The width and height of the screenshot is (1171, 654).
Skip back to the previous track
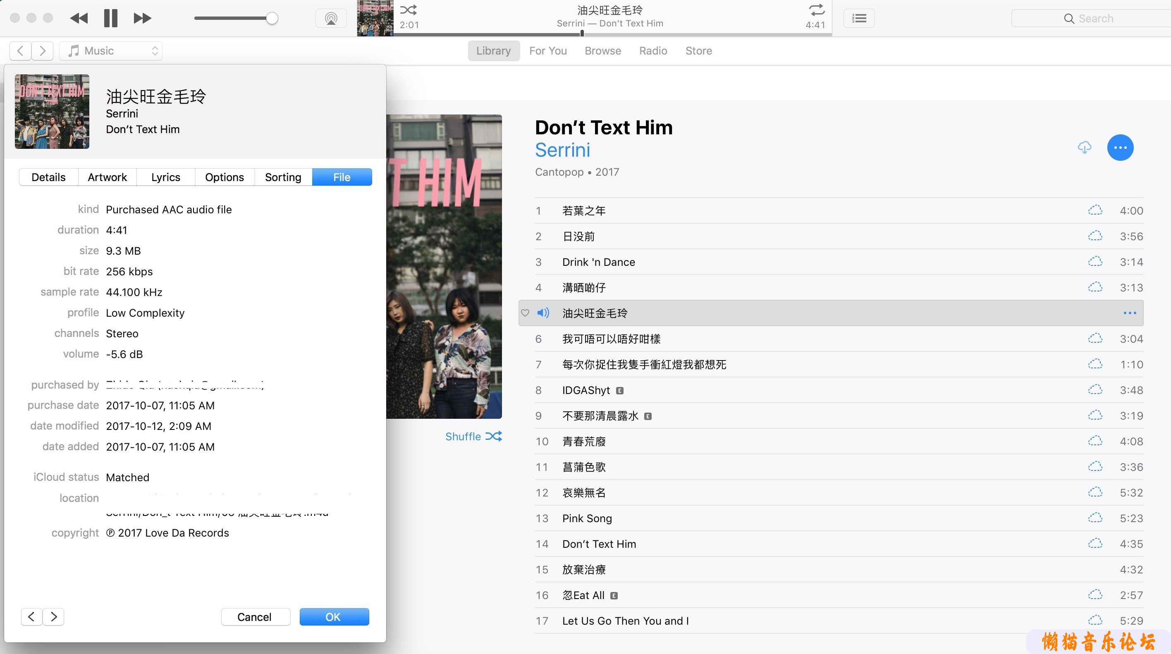[79, 18]
